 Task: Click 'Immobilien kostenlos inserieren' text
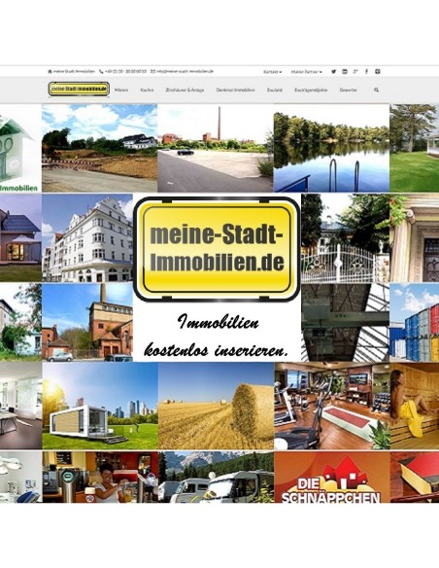click(x=217, y=337)
